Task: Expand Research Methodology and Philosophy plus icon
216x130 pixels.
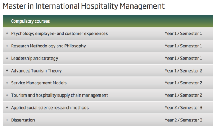Action: tap(7, 46)
